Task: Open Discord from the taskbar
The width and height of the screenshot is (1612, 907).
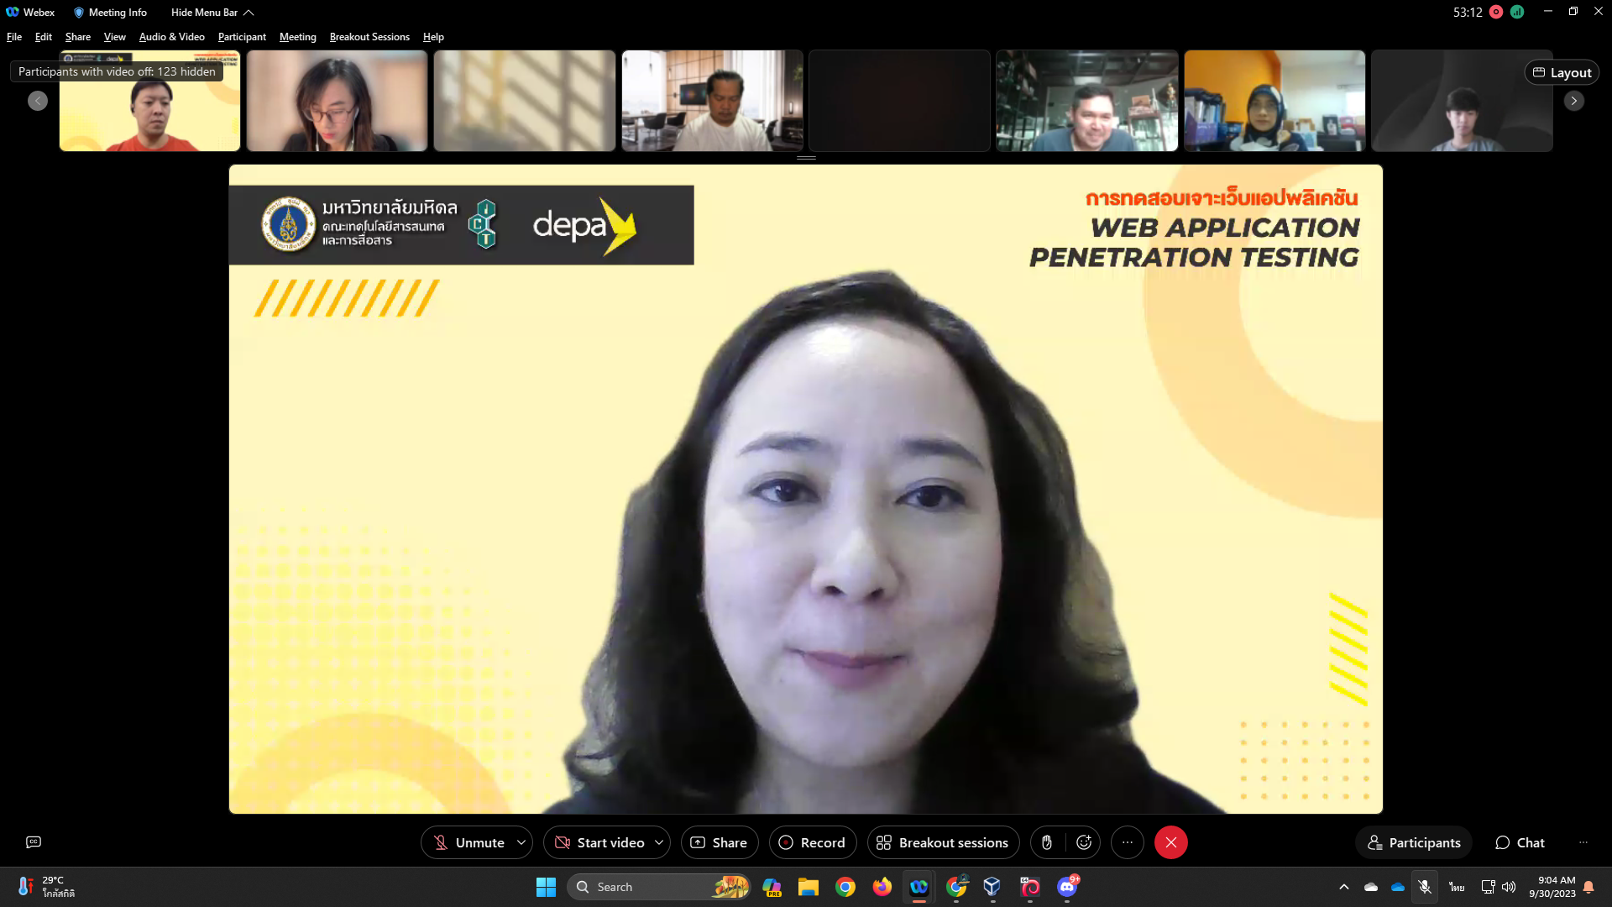Action: coord(1067,887)
